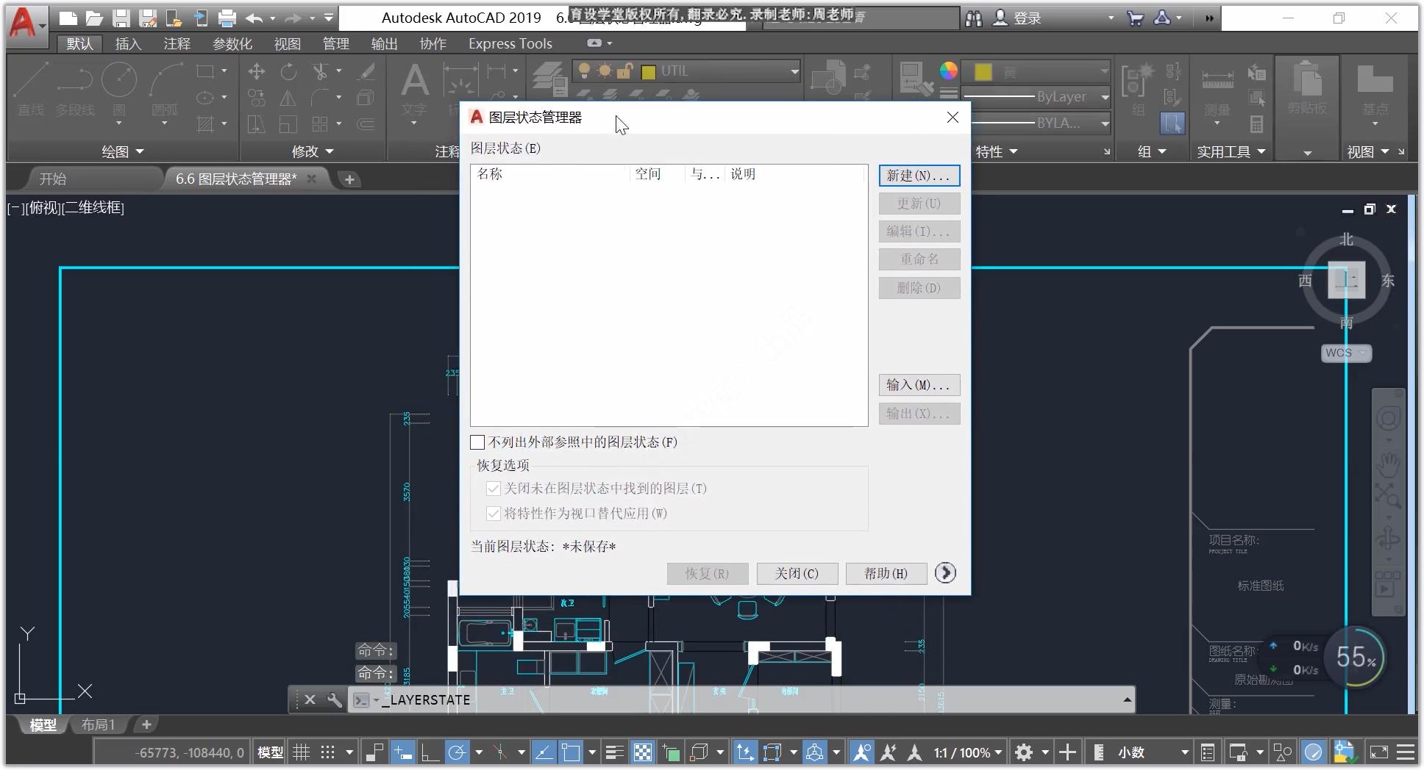The width and height of the screenshot is (1424, 770).
Task: Toggle object snap in status bar
Action: [x=571, y=752]
